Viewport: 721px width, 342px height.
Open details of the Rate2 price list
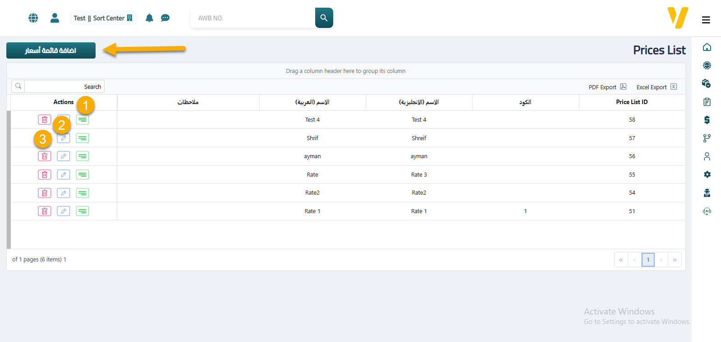coord(83,193)
